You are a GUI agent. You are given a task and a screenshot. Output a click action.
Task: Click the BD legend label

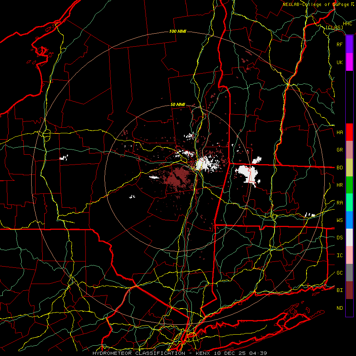339,168
